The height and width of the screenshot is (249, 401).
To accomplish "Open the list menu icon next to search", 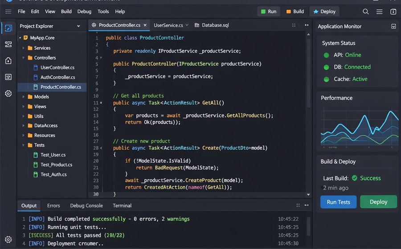I will pyautogui.click(x=380, y=12).
